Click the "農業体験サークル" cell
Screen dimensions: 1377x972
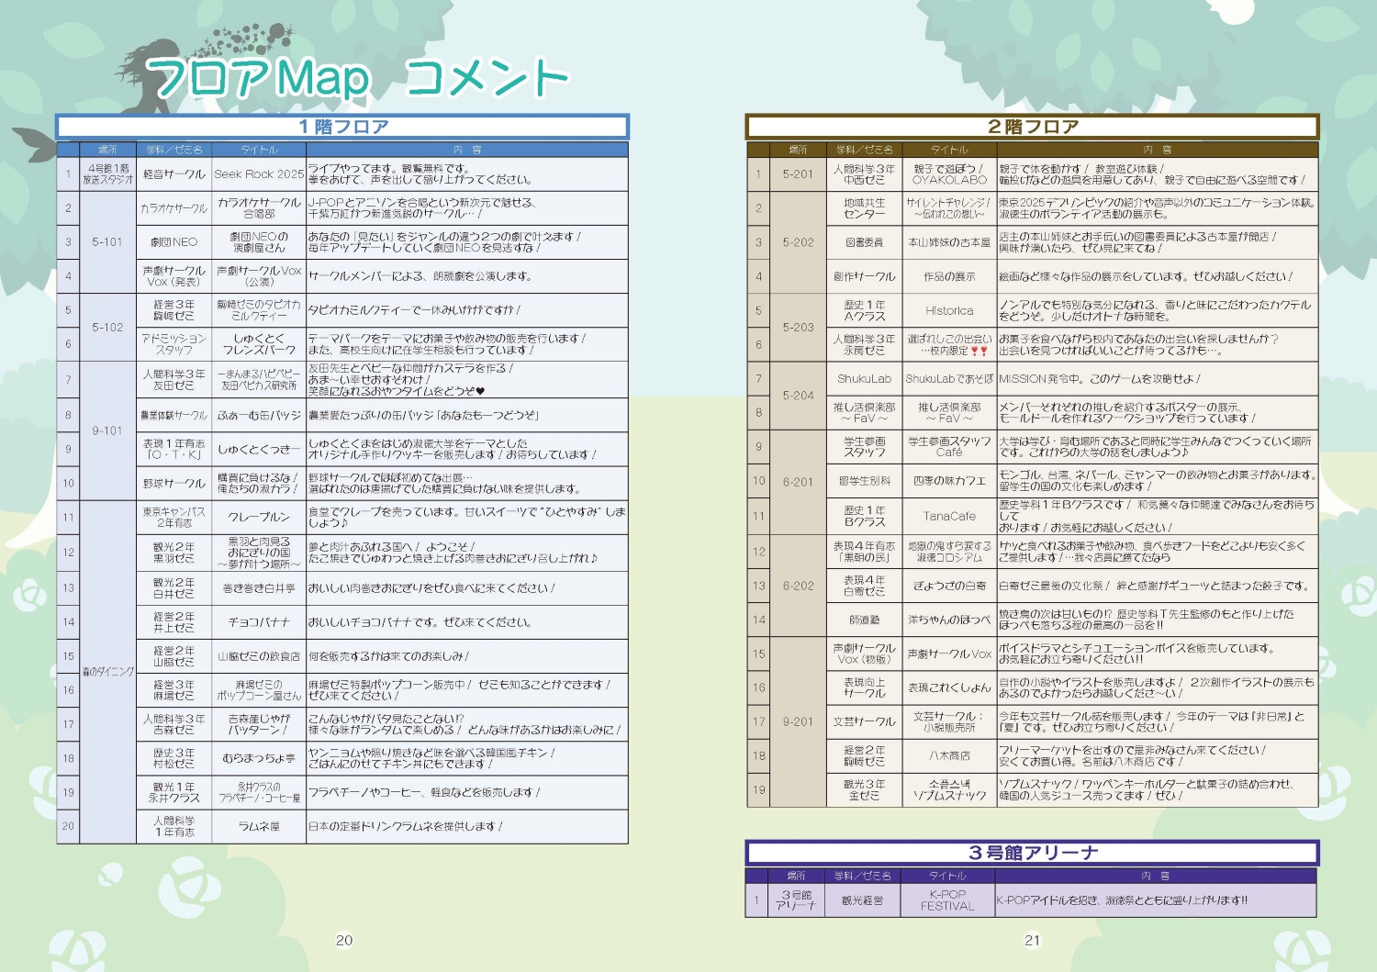point(174,415)
